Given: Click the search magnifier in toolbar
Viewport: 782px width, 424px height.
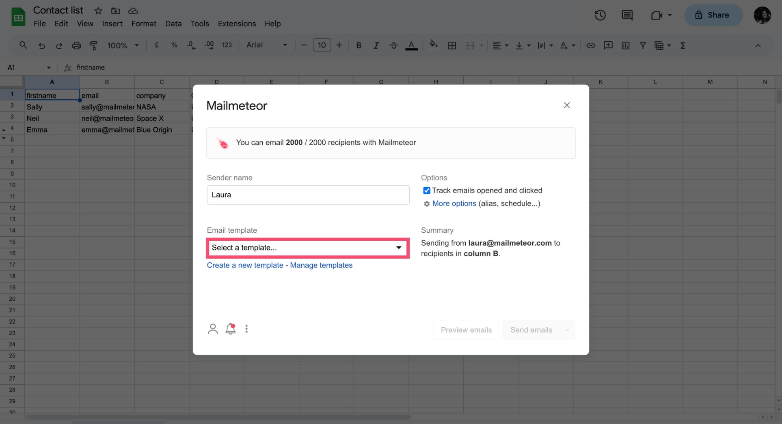Looking at the screenshot, I should point(23,45).
